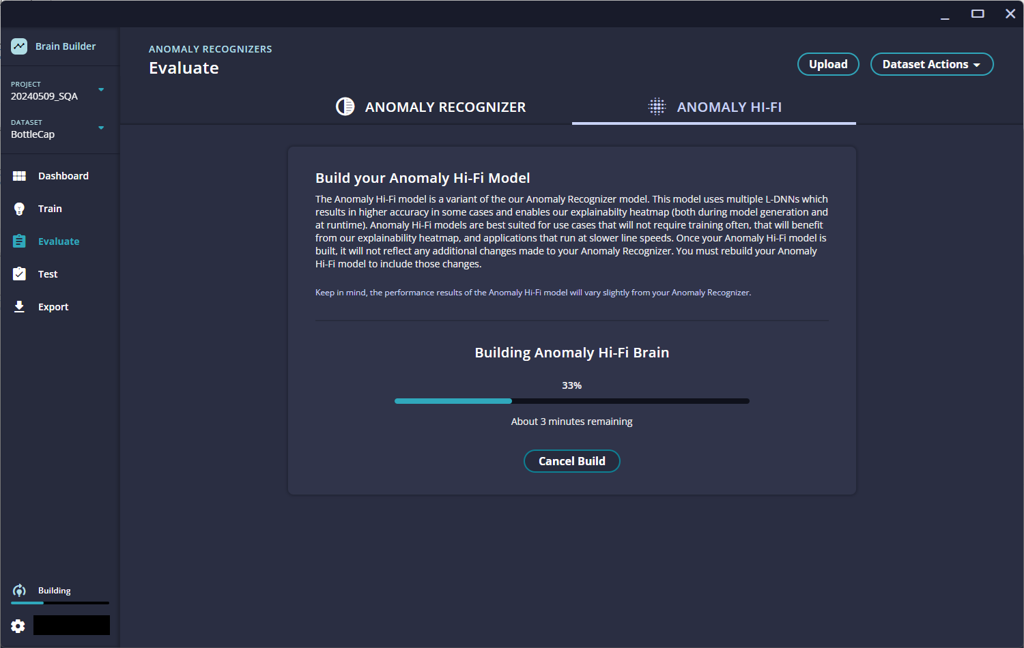The width and height of the screenshot is (1024, 648).
Task: Click the Anomaly Recognizer half-circle icon
Action: [x=345, y=107]
